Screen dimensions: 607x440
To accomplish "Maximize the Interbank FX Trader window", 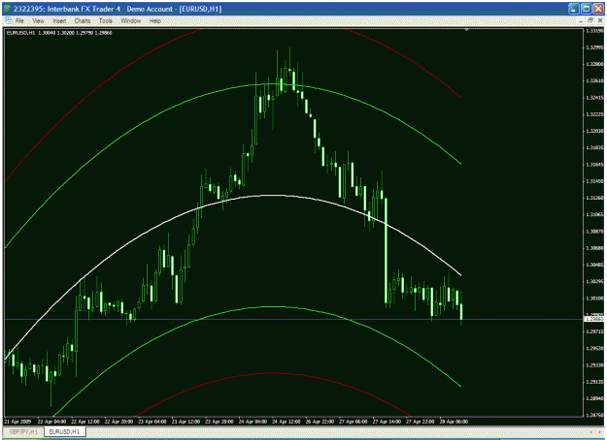I will 586,9.
